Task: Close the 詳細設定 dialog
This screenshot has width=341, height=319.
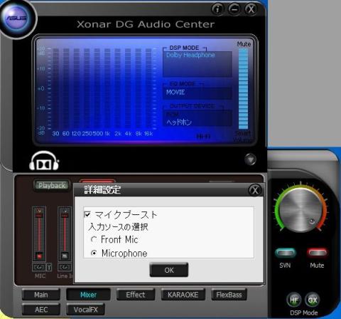Action: point(255,190)
